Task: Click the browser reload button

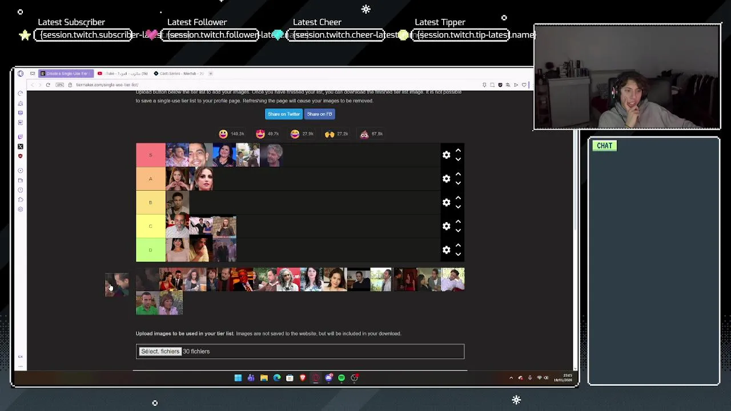Action: [48, 84]
